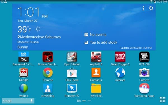Refresh the weather widget
168x105 pixels.
pos(151,8)
